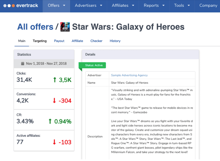Open Sample Advertising Agency link

tap(129, 75)
